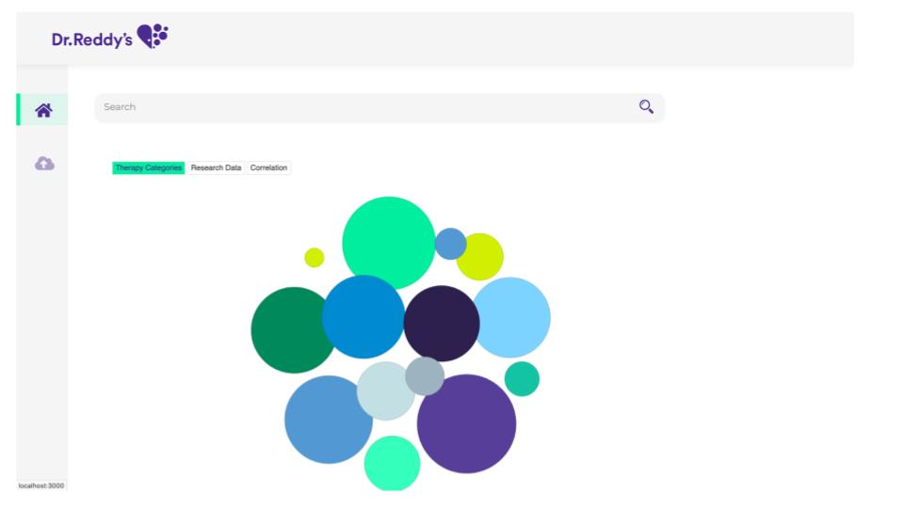This screenshot has width=904, height=508.
Task: Open the Correlation tab
Action: click(268, 167)
